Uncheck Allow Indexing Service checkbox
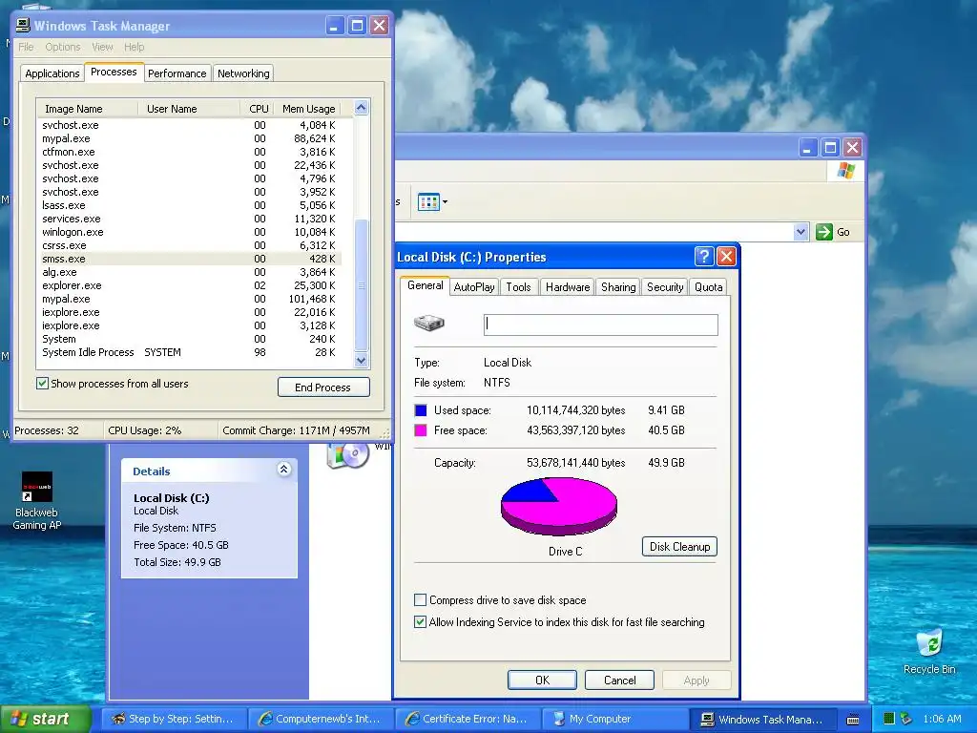This screenshot has width=977, height=733. click(x=421, y=621)
